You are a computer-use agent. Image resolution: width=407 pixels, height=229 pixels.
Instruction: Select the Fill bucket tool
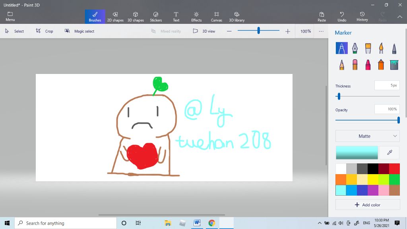coord(394,65)
